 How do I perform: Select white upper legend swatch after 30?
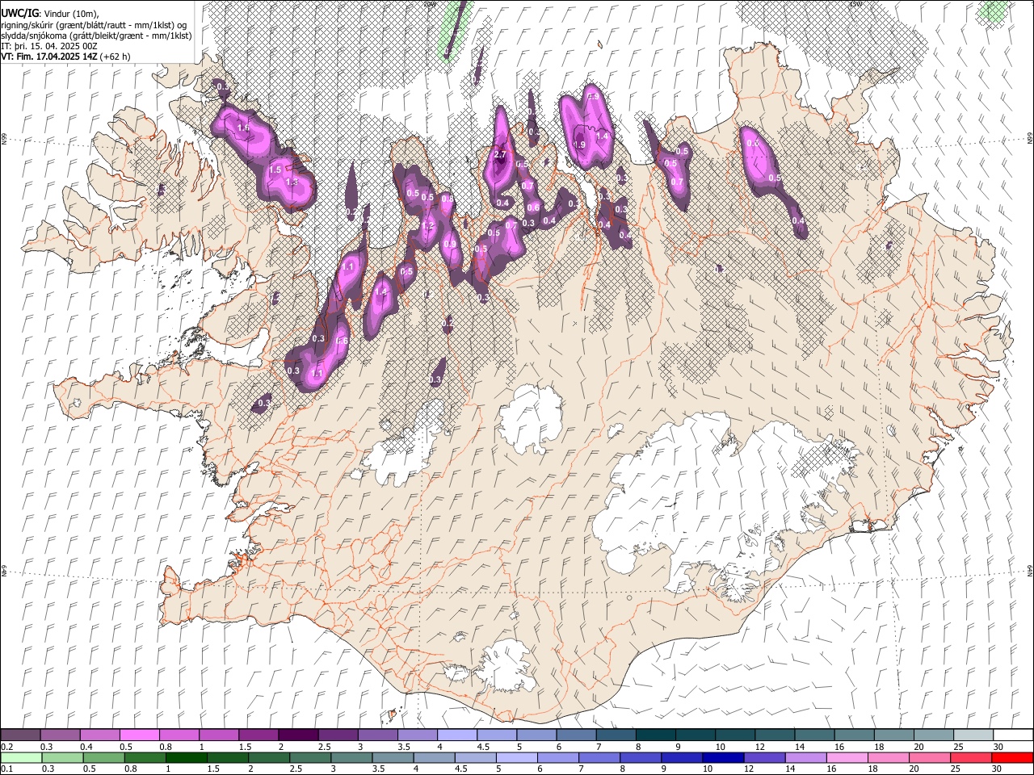pos(1014,735)
